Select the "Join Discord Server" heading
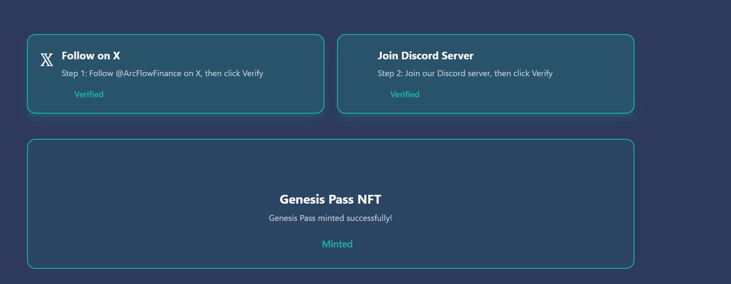This screenshot has height=284, width=731. point(425,56)
